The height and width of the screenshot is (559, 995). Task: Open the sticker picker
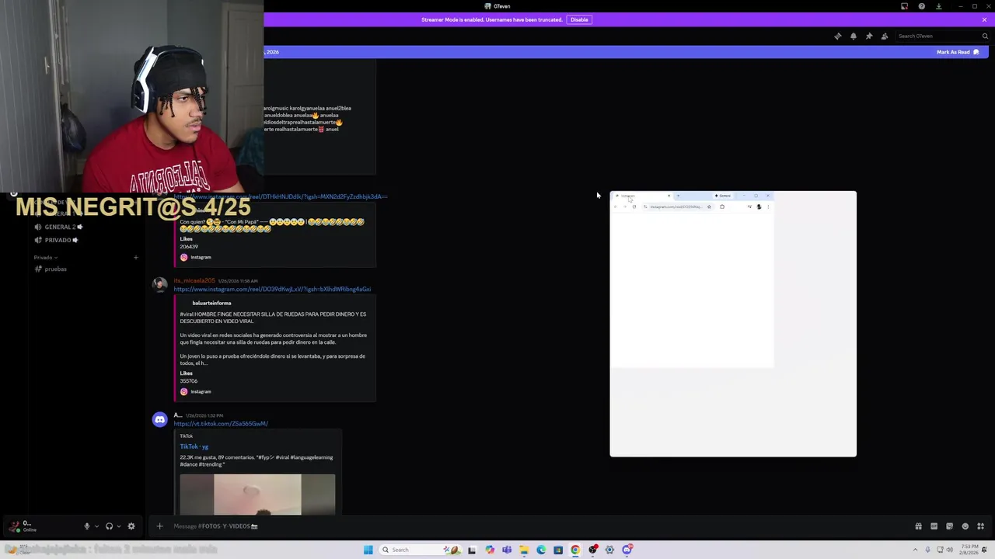tap(949, 526)
